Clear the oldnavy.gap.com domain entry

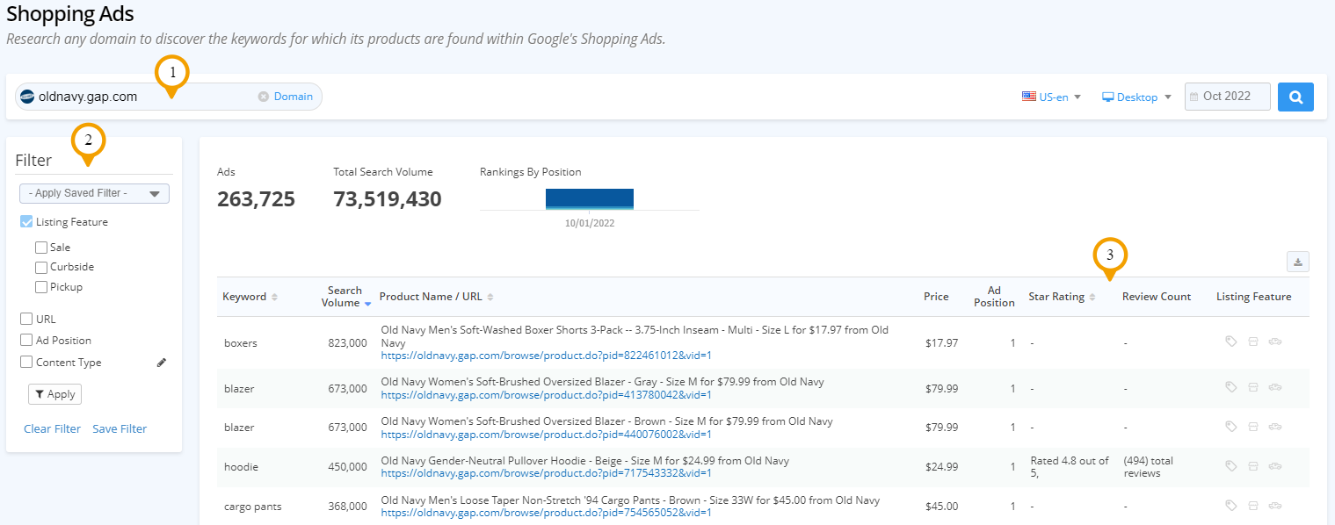point(263,97)
